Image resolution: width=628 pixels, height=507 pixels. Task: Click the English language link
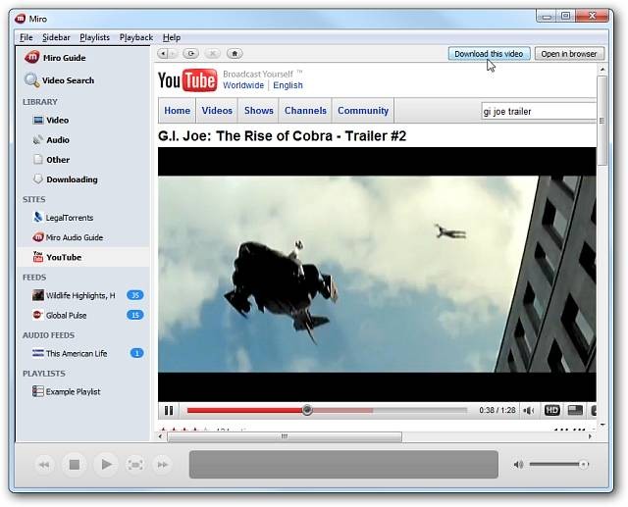[288, 85]
